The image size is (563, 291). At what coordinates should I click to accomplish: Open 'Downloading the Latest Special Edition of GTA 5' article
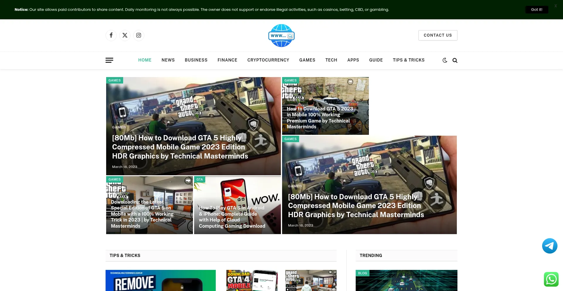point(142,214)
